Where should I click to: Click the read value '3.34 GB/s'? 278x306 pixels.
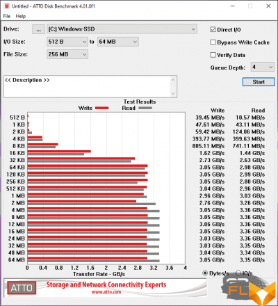point(252,253)
